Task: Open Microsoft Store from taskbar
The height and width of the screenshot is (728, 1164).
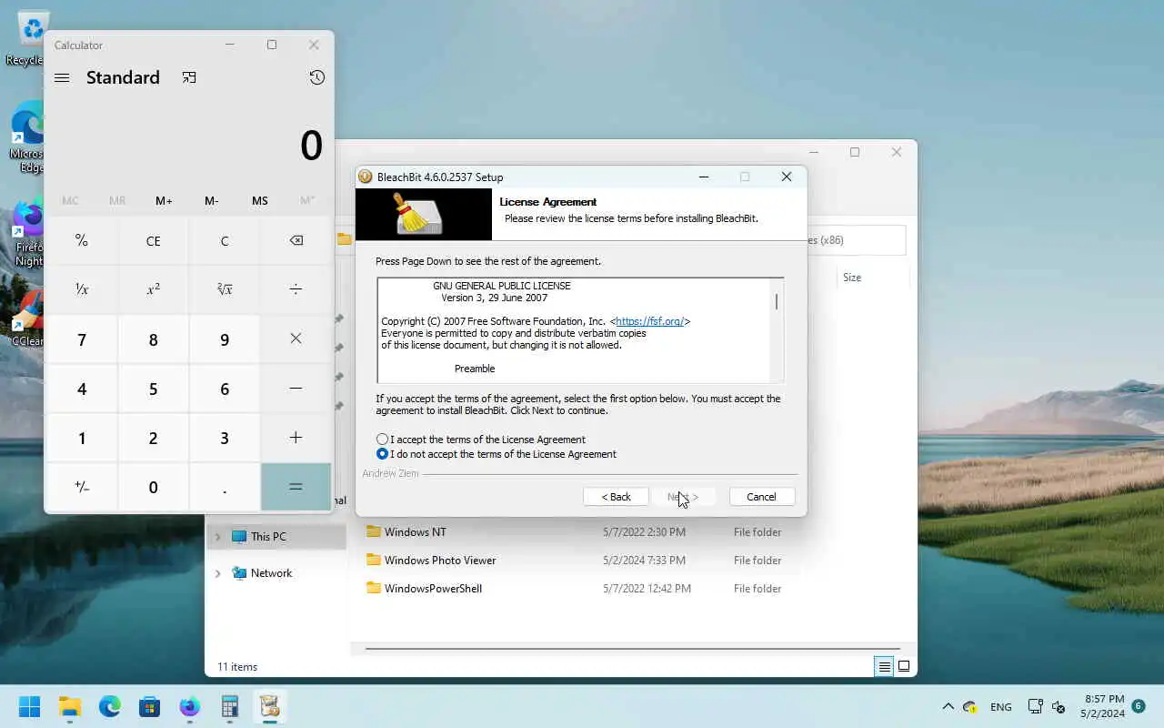Action: tap(150, 706)
